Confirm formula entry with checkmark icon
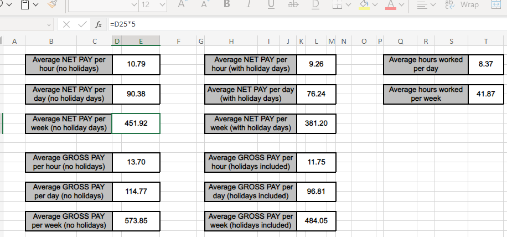The width and height of the screenshot is (507, 237). coord(82,25)
